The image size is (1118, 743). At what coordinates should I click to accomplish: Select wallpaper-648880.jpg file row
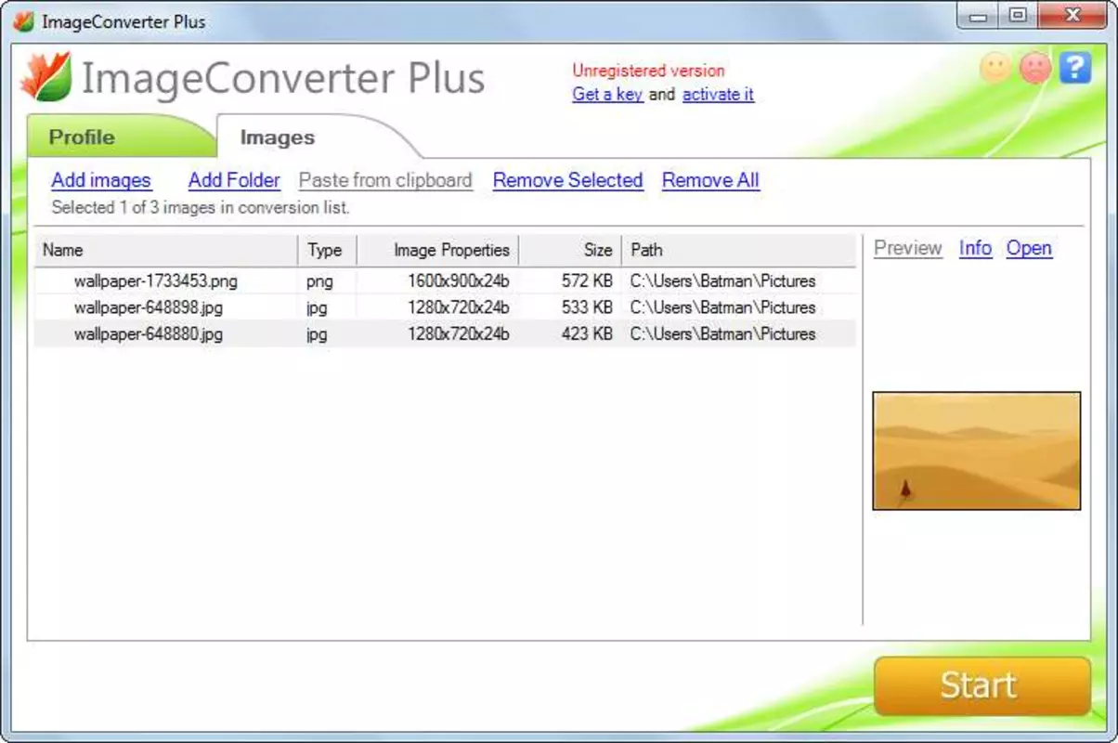pos(445,334)
